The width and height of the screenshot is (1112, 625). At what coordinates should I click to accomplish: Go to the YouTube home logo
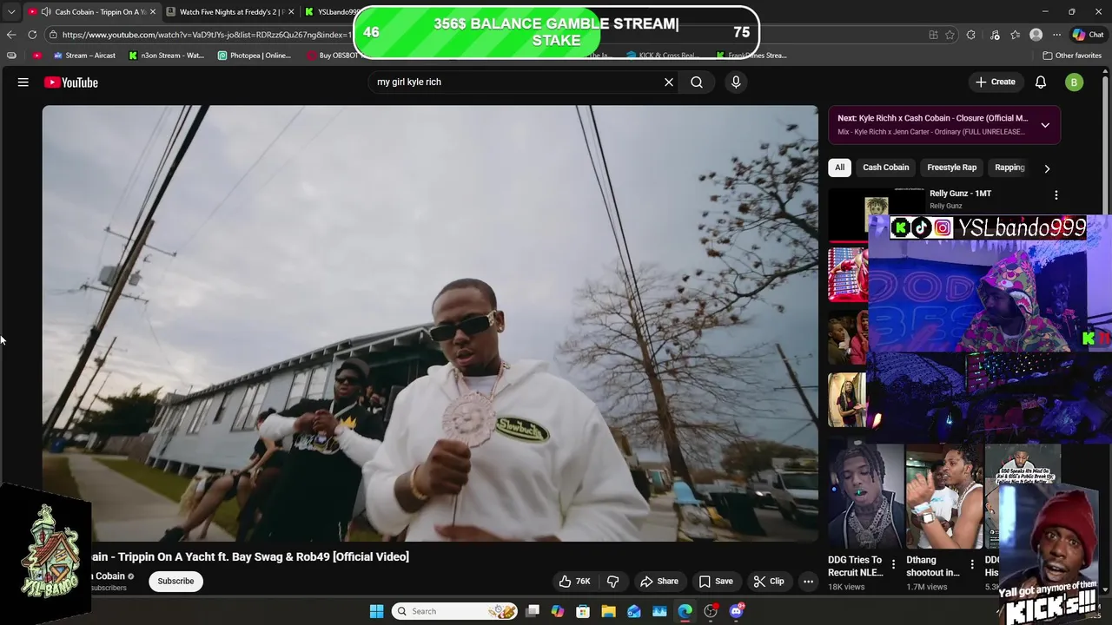point(71,82)
